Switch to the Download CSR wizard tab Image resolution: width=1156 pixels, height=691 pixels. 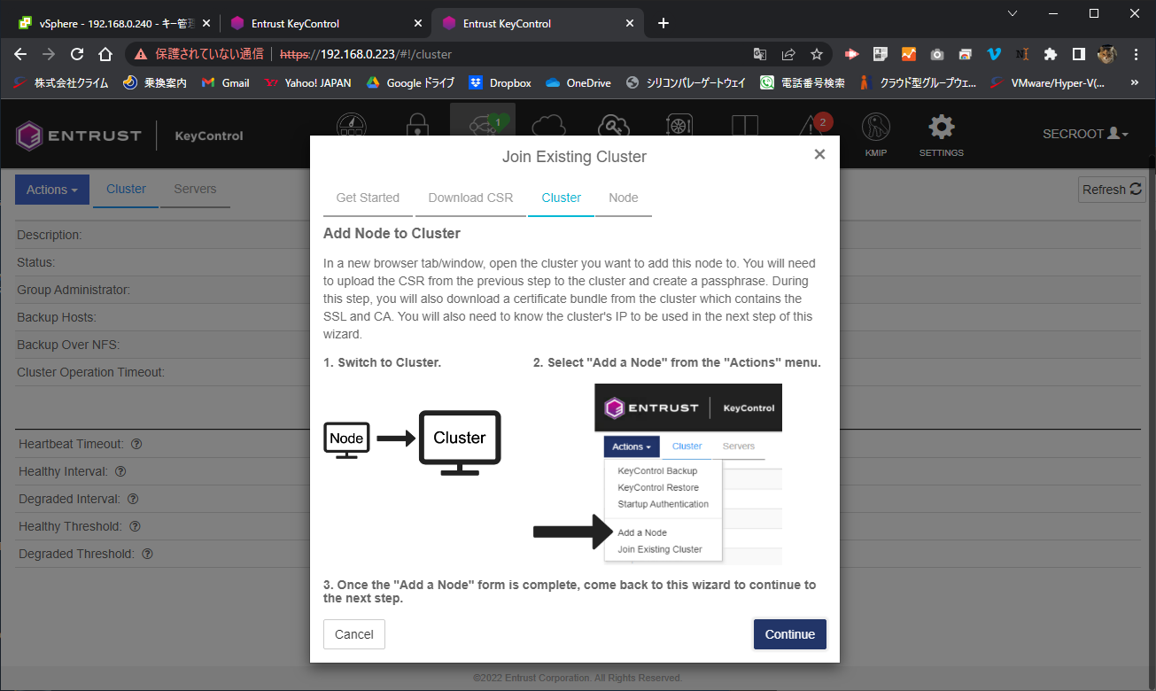[x=470, y=198]
